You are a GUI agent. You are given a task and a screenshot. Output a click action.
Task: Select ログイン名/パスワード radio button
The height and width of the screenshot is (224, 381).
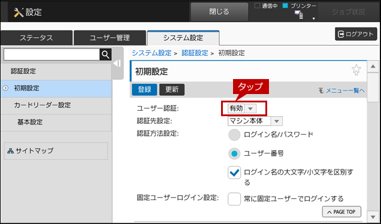[234, 135]
